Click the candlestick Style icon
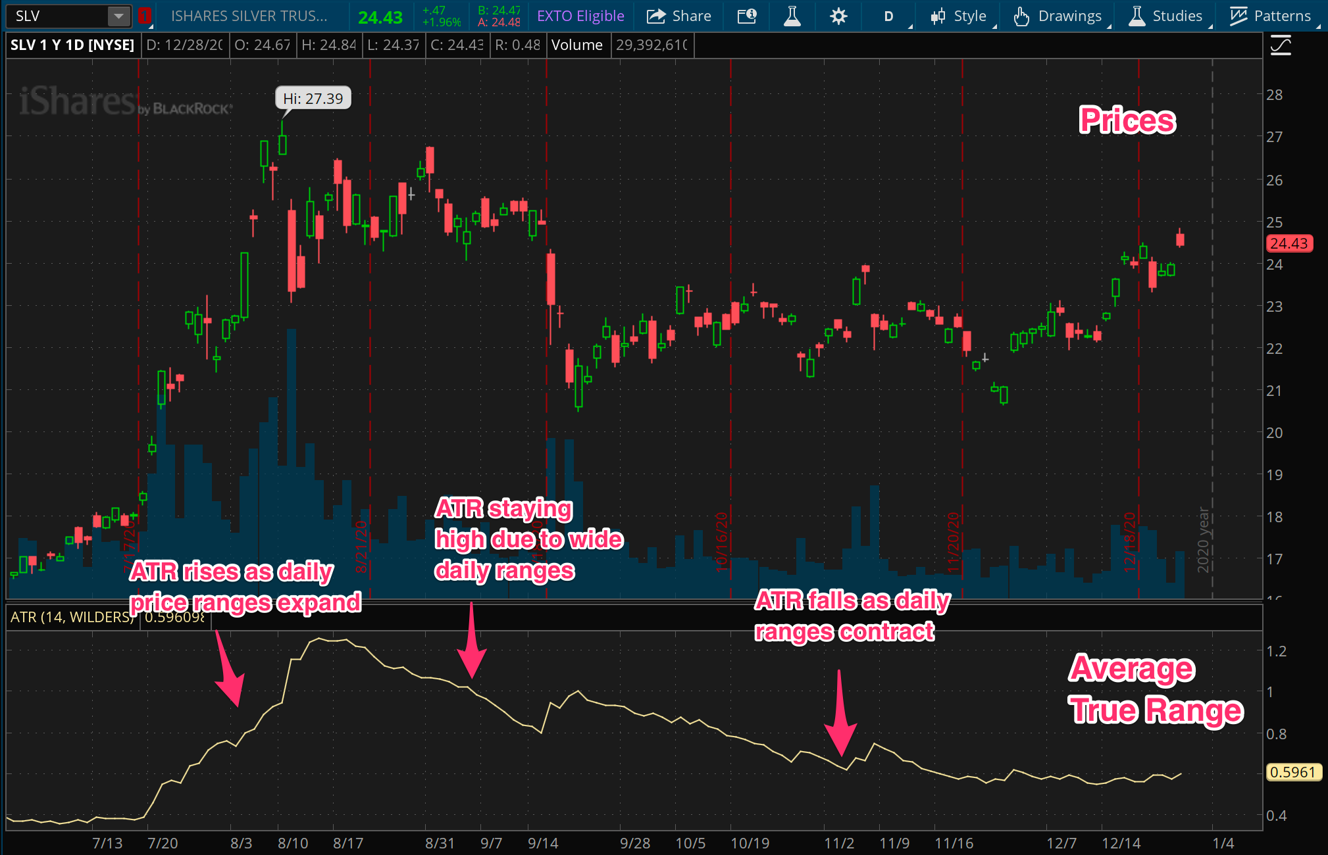The image size is (1328, 855). (938, 16)
